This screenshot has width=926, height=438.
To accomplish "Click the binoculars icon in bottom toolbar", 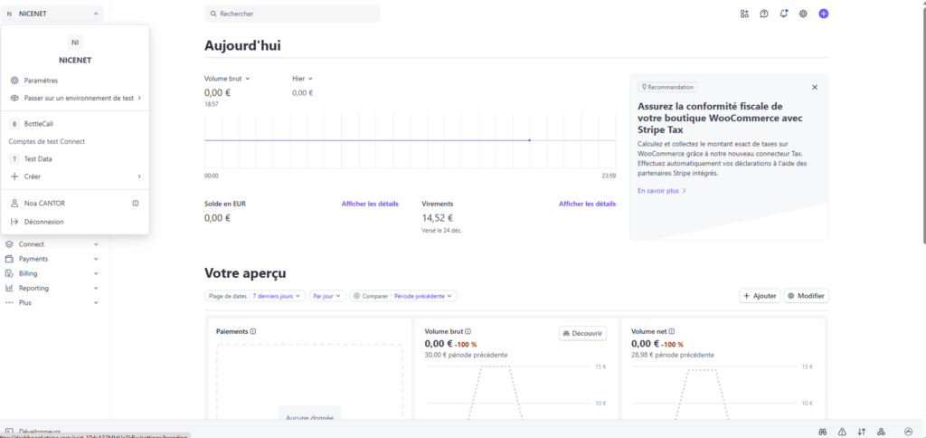I will click(823, 431).
